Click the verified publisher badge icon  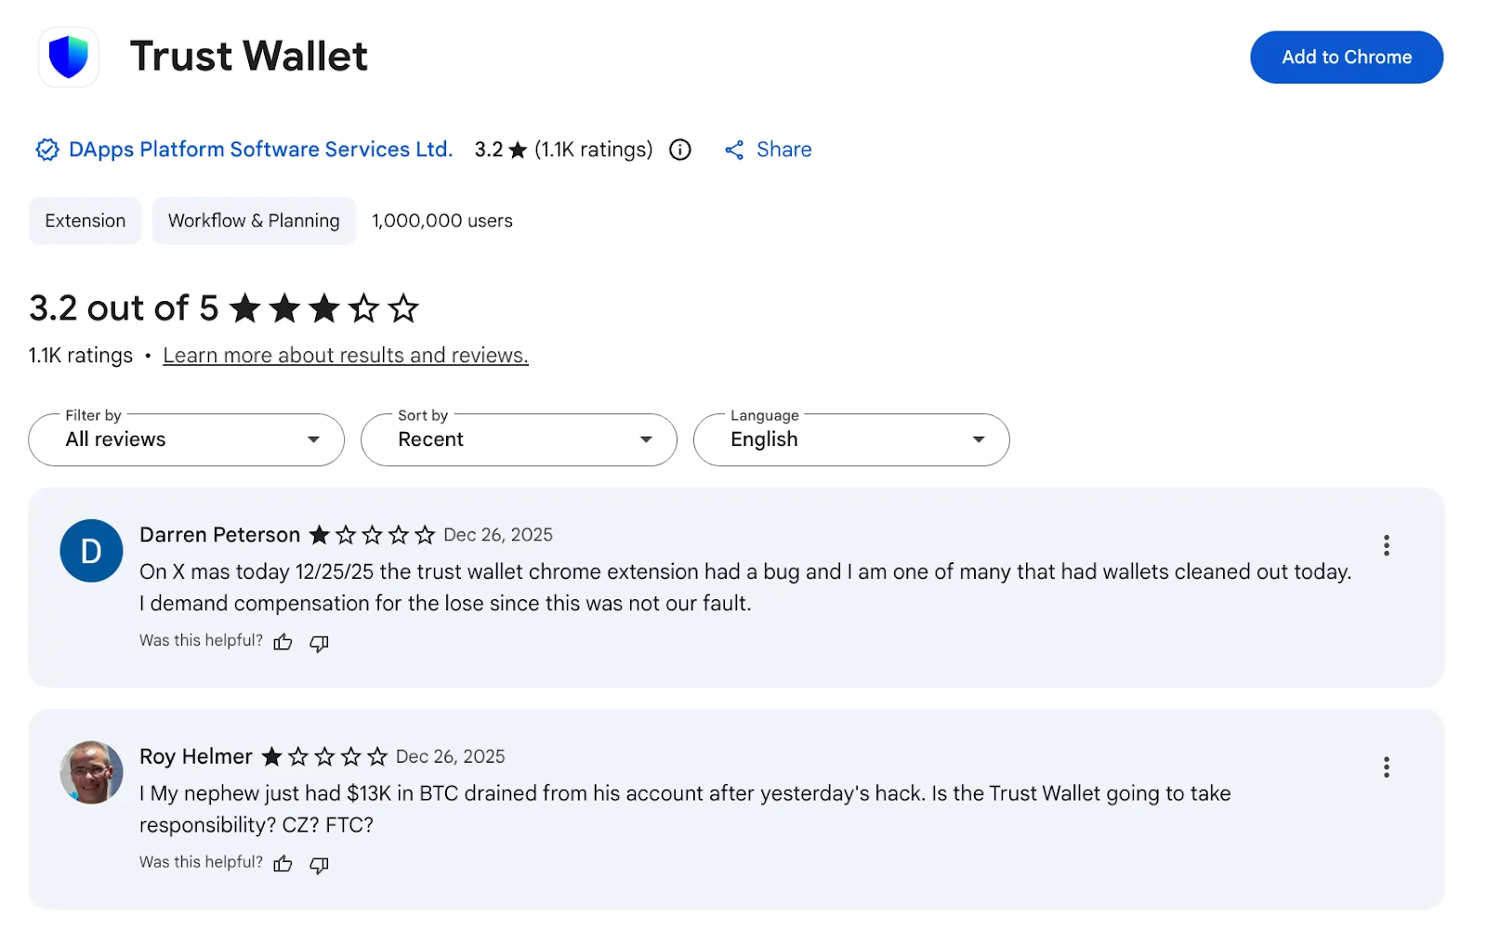[x=46, y=150]
